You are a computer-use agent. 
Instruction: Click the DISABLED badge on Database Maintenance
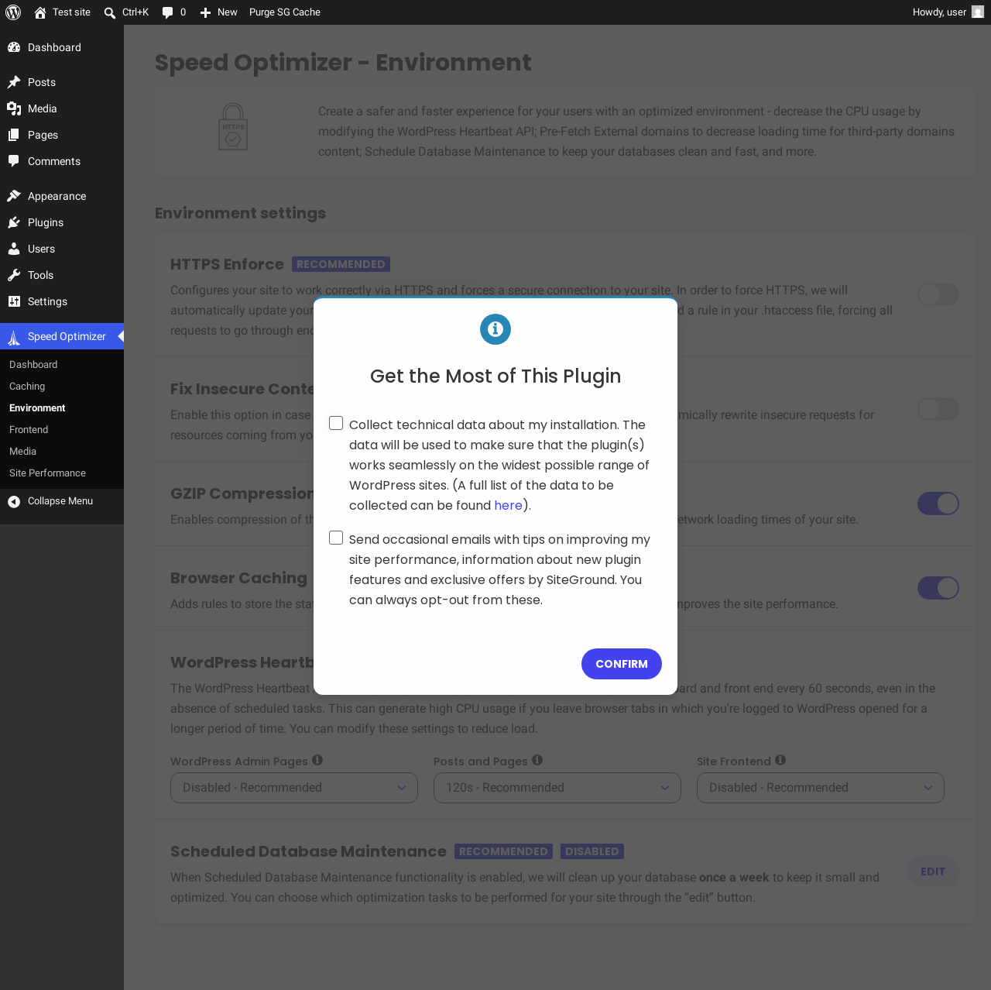point(592,851)
